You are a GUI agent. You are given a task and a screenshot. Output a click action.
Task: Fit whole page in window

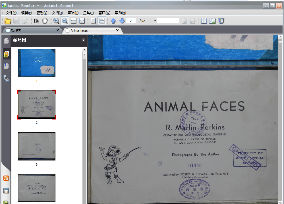coord(82,21)
